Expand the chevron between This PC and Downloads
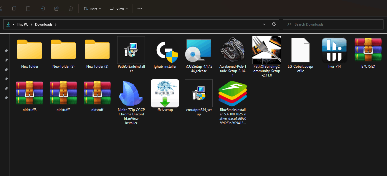The width and height of the screenshot is (387, 176). [32, 24]
